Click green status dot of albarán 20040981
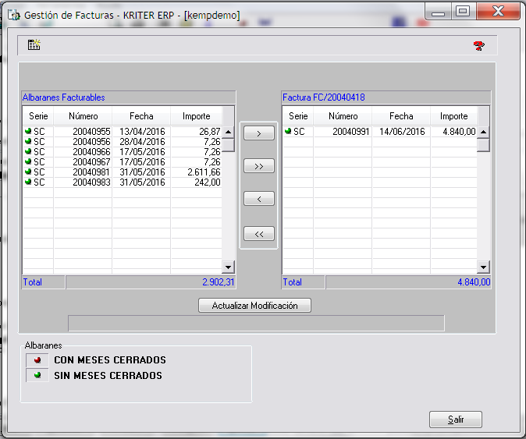Viewport: 526px width, 439px height. pyautogui.click(x=28, y=172)
